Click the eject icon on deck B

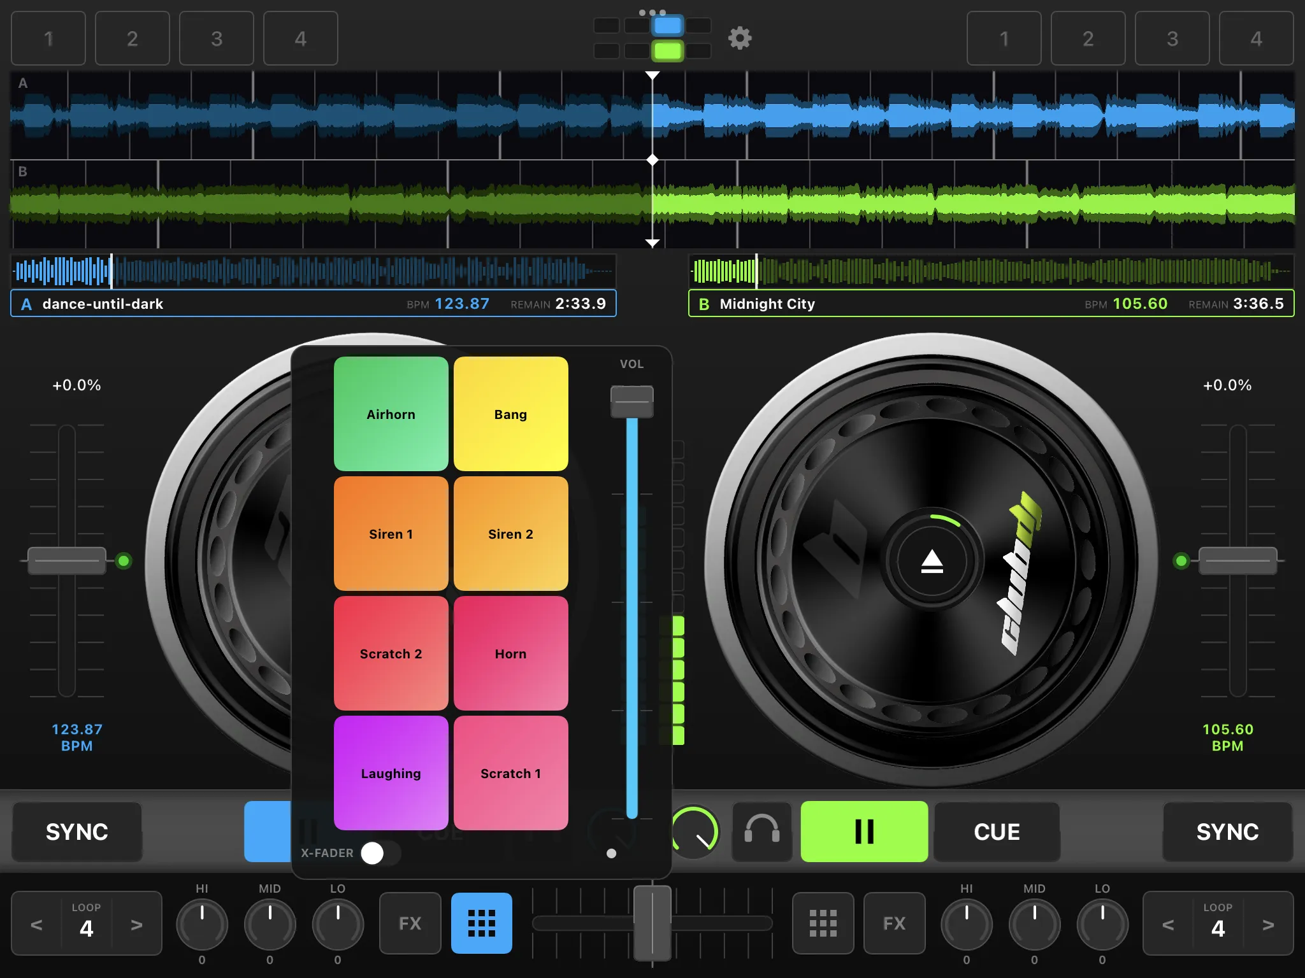click(x=932, y=562)
